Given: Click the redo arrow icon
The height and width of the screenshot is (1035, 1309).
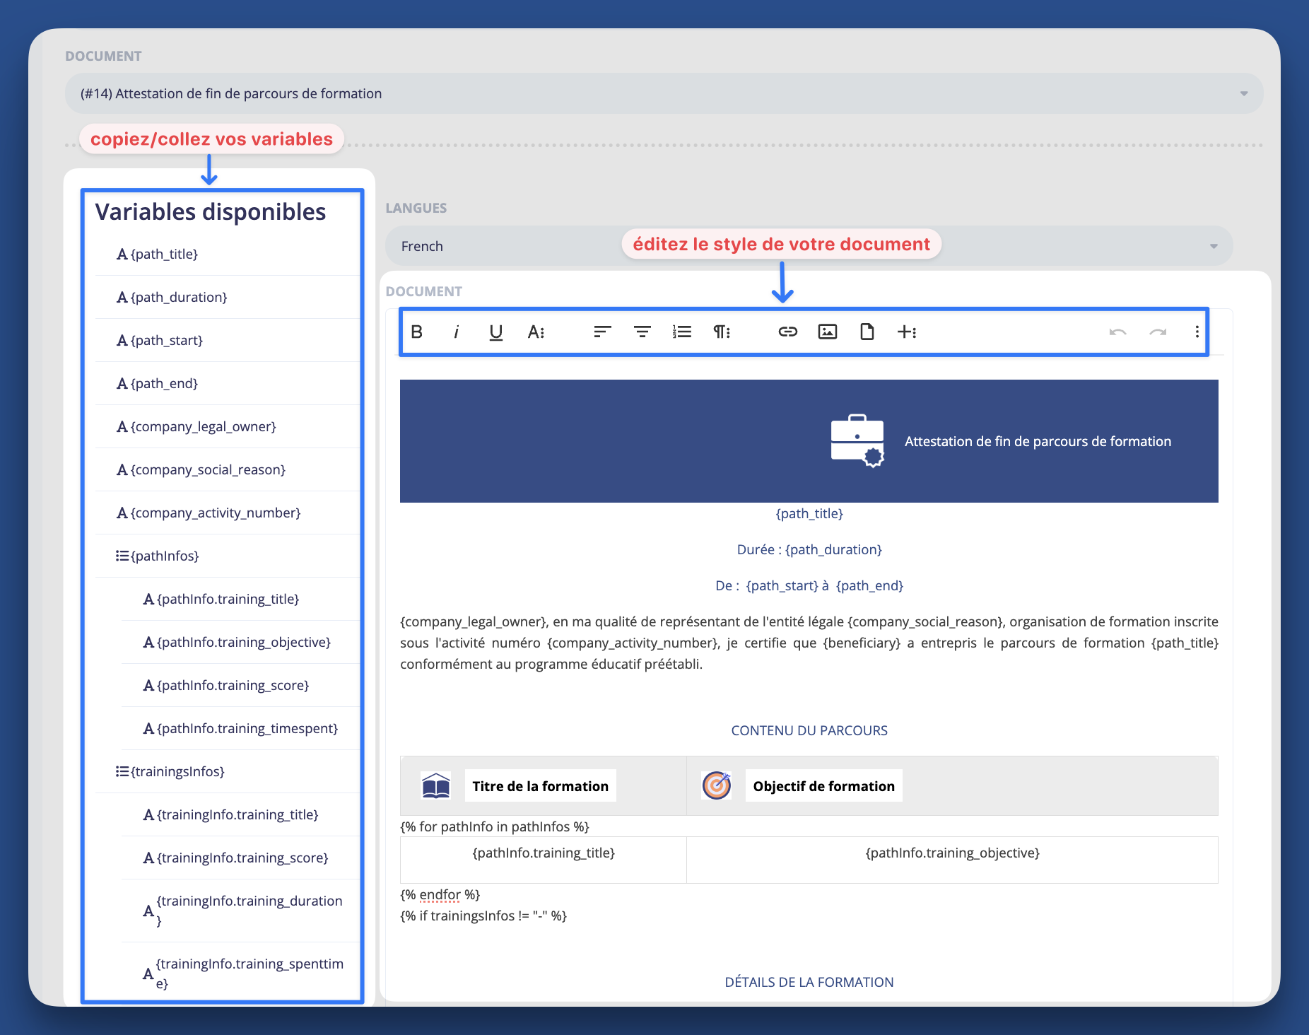Looking at the screenshot, I should point(1157,331).
